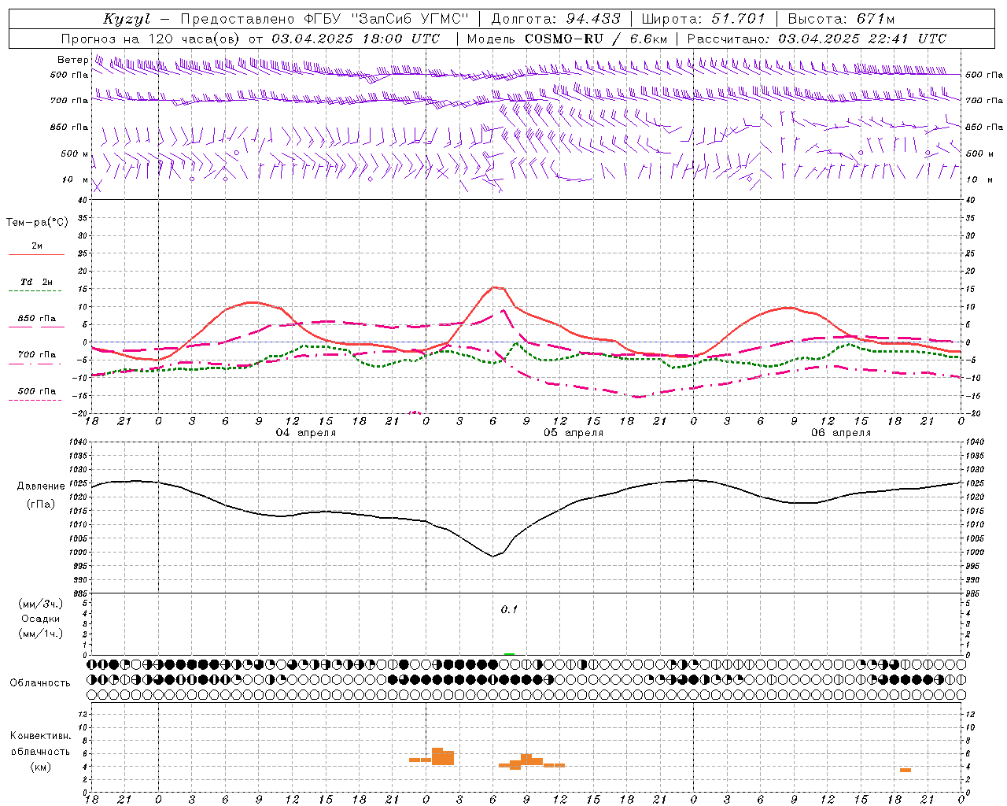
Task: Click the "Конвективн." convective cloud label
Action: (x=40, y=736)
